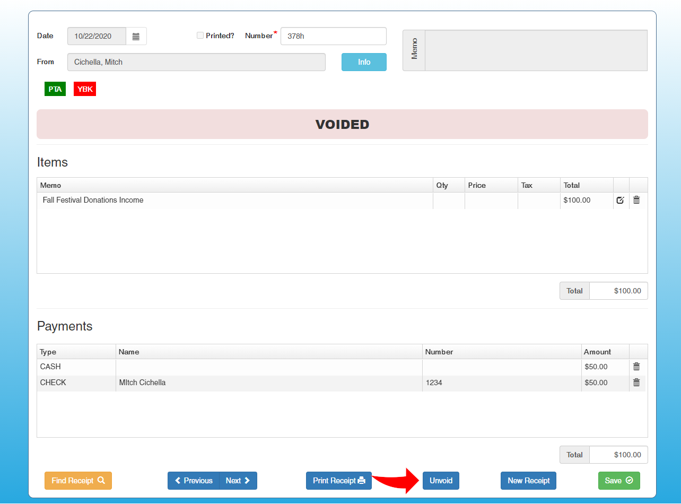Click inside the Memo text area
Screen dimensions: 681x504
(x=536, y=50)
